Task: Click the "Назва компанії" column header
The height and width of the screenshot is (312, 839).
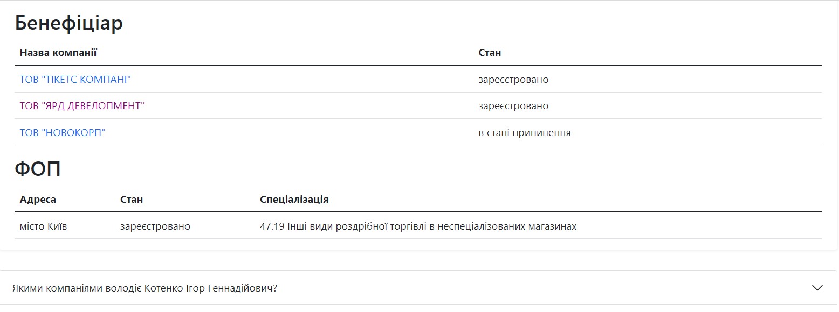Action: pyautogui.click(x=58, y=53)
